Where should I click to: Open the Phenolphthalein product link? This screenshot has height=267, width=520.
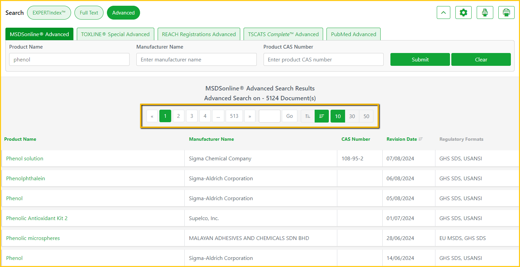pyautogui.click(x=26, y=179)
